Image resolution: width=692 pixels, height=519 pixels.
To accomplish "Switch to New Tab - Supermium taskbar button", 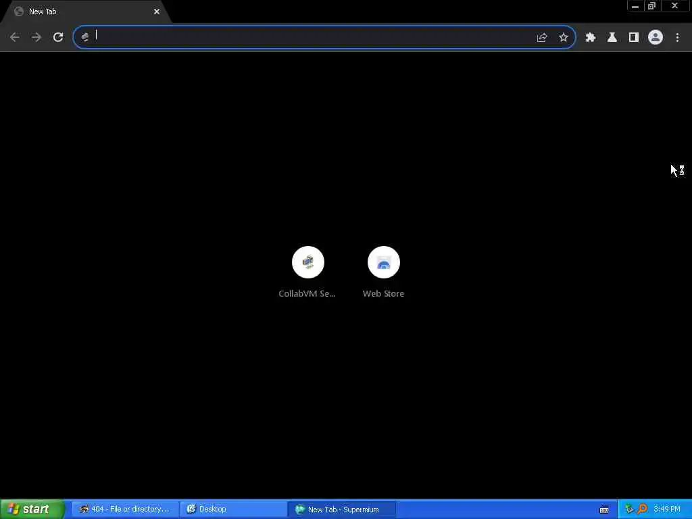I will point(341,509).
